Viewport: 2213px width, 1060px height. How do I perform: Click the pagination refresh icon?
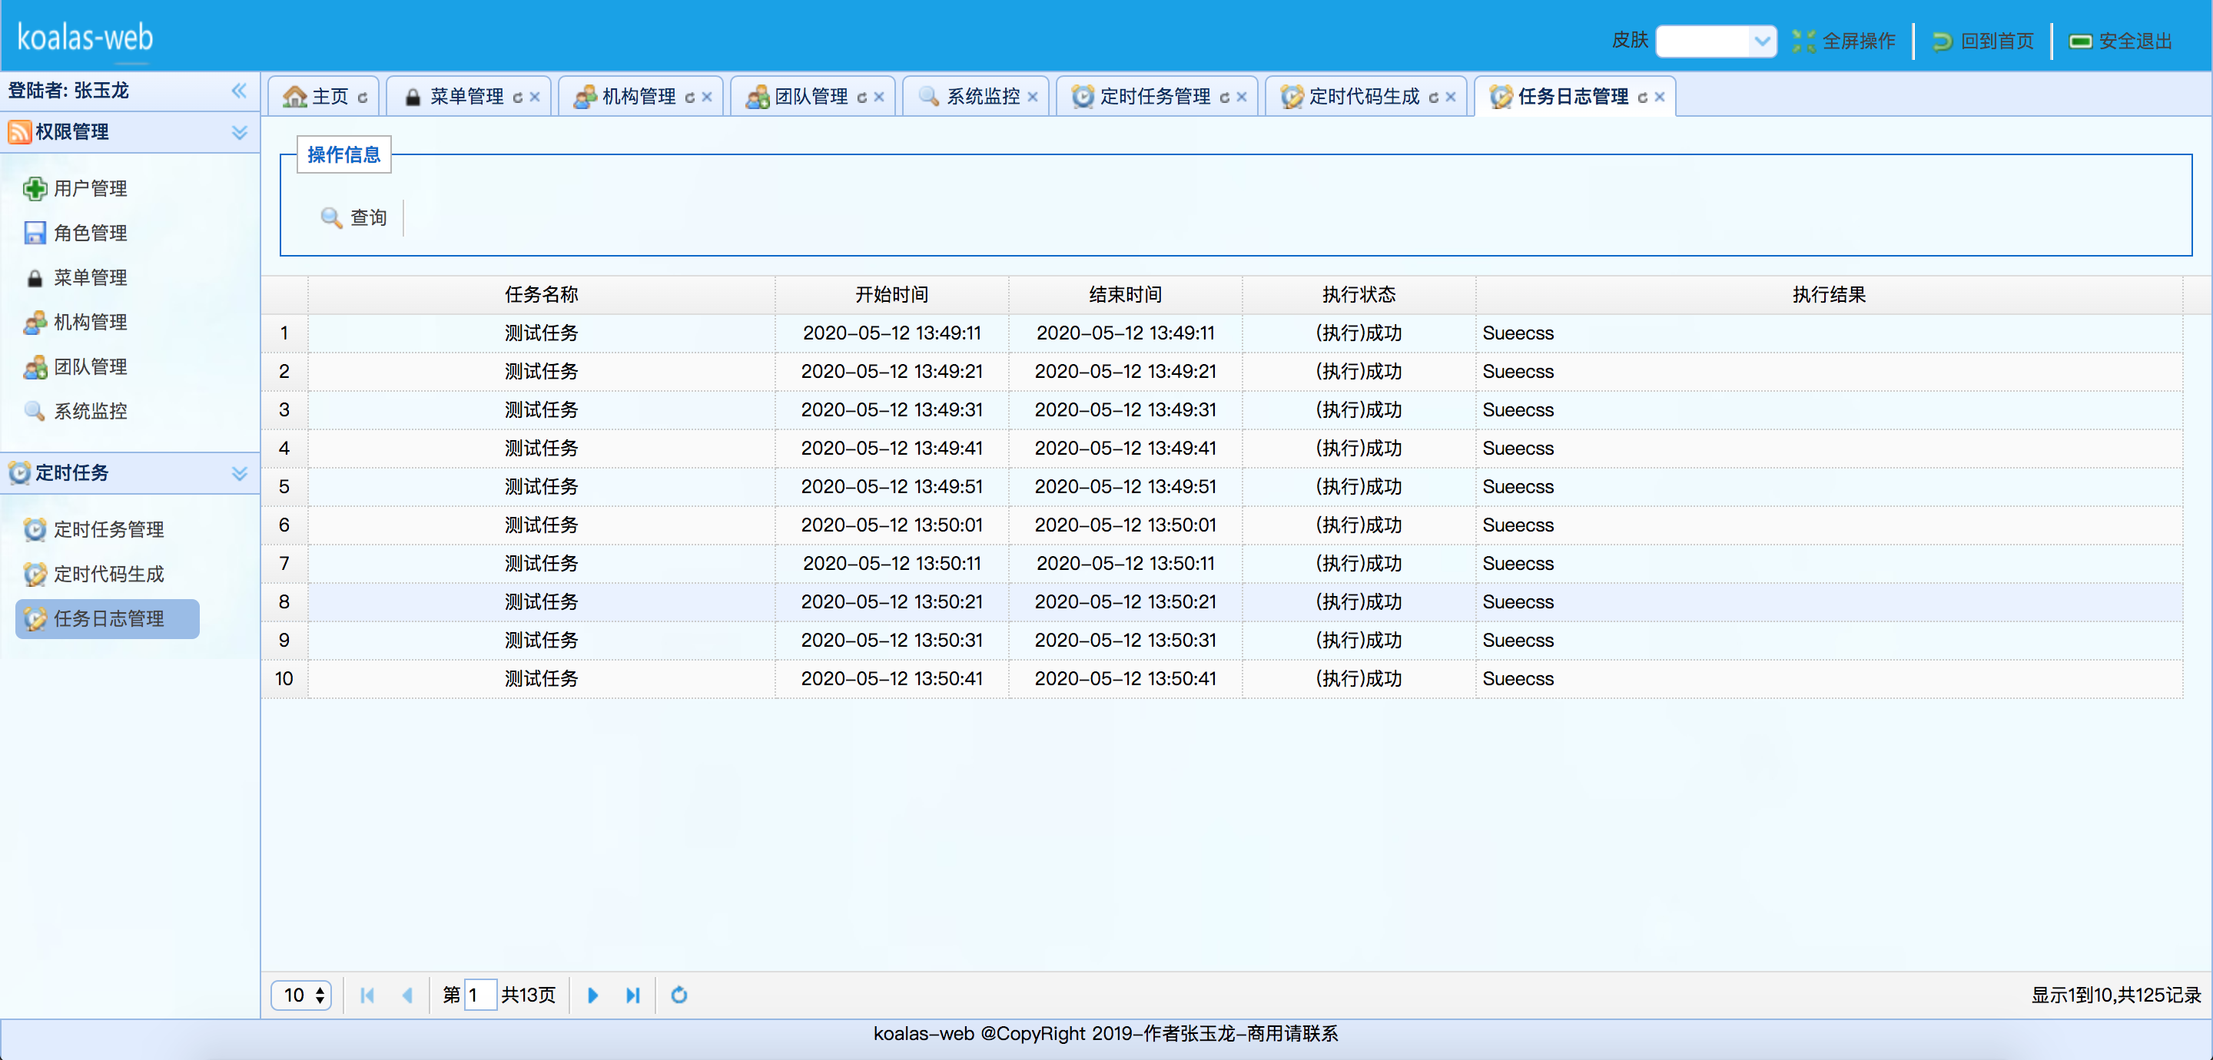[678, 995]
